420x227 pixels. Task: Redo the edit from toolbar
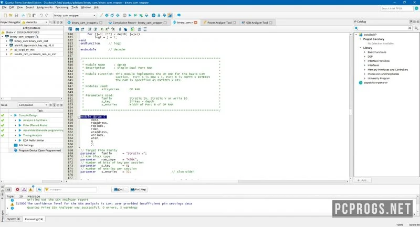pyautogui.click(x=47, y=16)
